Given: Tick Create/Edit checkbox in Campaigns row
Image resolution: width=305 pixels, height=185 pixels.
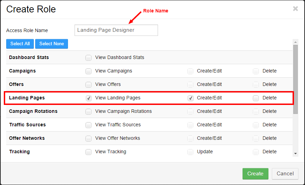Looking at the screenshot, I should point(190,71).
